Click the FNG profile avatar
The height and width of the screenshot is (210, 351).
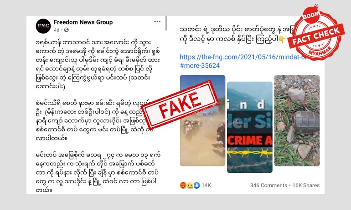(43, 26)
